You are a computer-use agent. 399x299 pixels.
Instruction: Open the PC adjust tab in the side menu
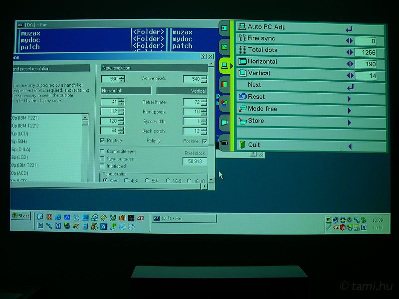[225, 65]
